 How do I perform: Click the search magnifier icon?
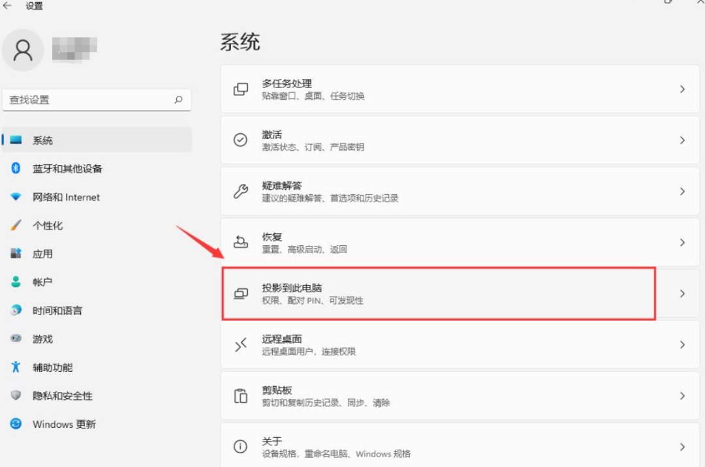178,100
